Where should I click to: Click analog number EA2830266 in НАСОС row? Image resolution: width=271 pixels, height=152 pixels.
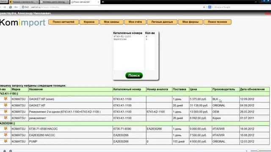154,129
